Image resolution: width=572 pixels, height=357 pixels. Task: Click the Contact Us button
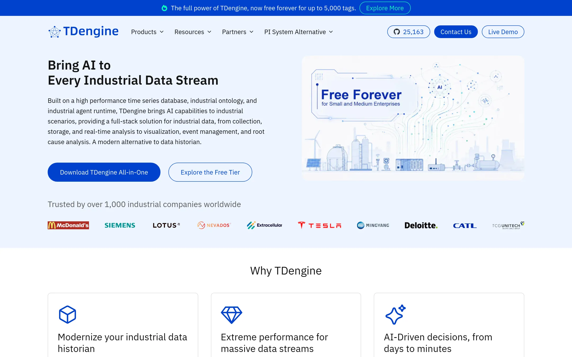(x=456, y=32)
